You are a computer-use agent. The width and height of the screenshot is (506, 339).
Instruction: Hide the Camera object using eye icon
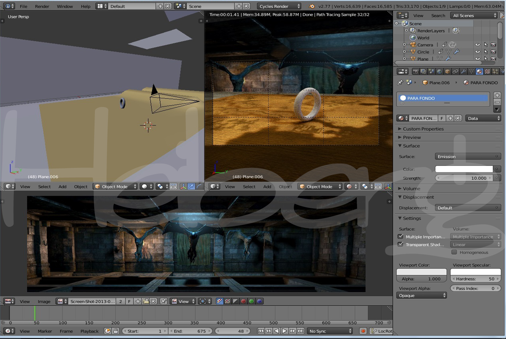477,45
